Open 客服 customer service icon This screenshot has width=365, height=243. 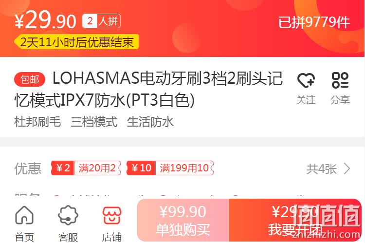68,215
